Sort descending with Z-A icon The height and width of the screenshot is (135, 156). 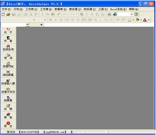point(103,14)
